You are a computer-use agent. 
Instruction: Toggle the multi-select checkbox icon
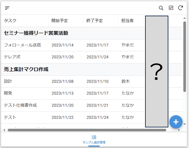point(171,8)
